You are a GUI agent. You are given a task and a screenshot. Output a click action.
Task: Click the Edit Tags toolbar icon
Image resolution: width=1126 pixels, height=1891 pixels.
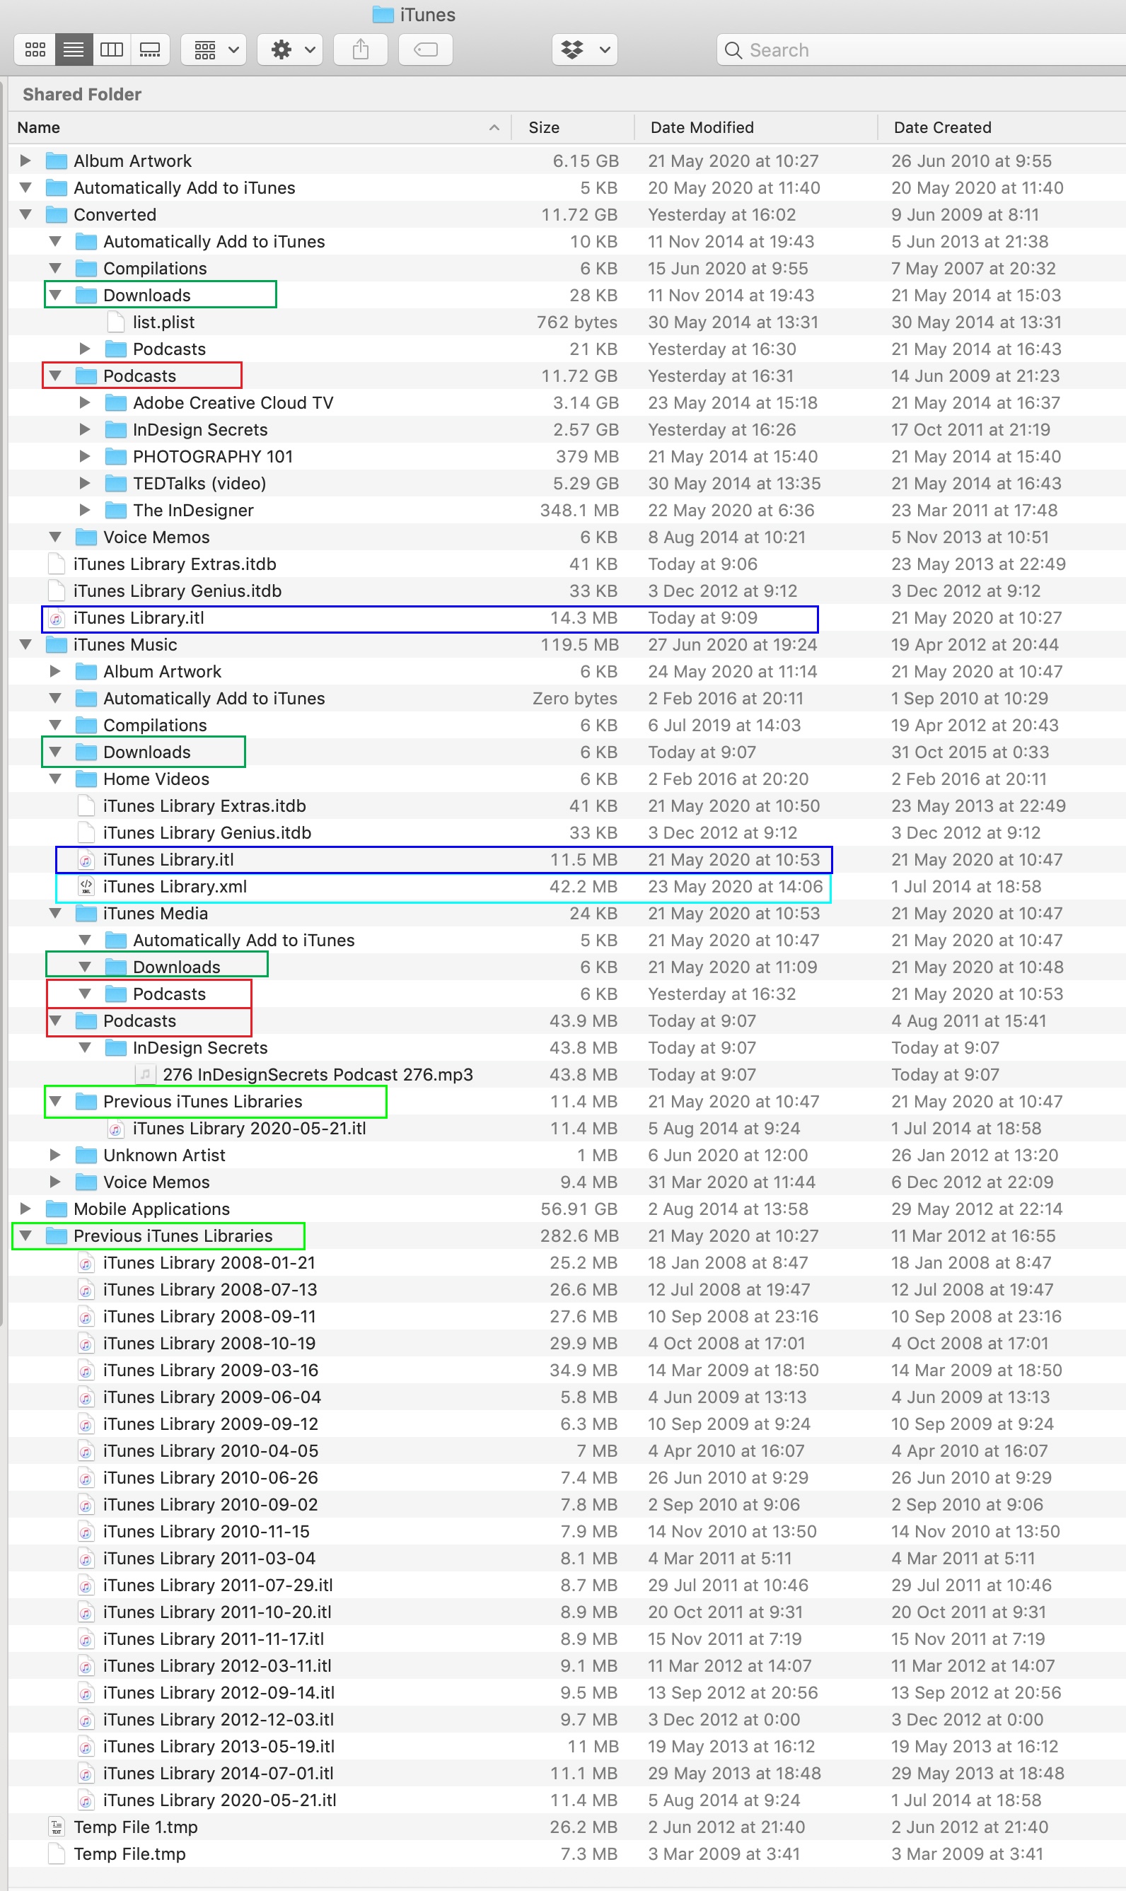[x=426, y=50]
